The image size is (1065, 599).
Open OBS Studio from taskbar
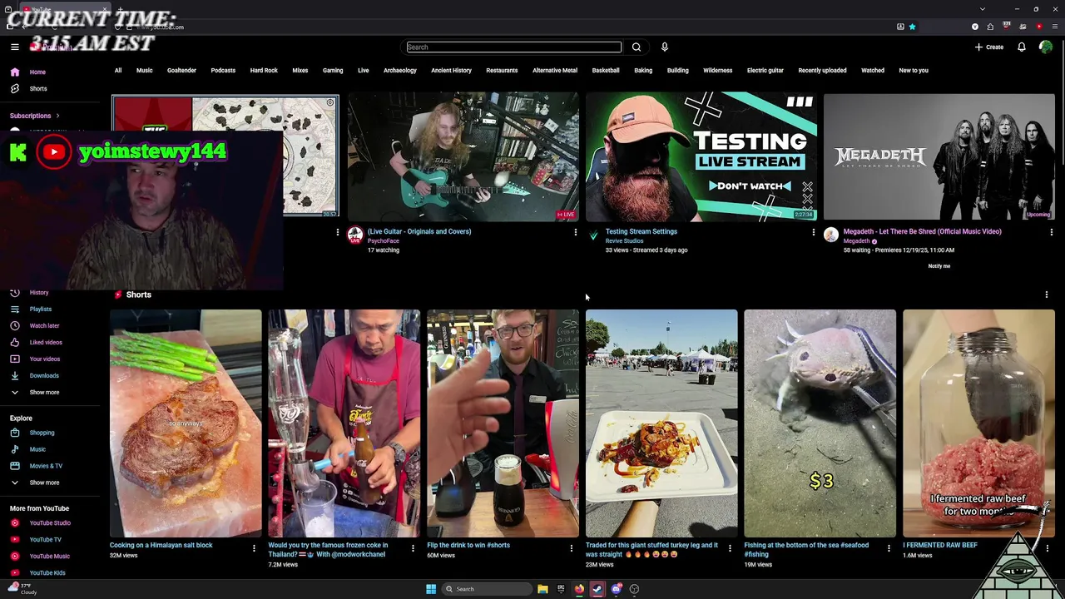coord(634,589)
